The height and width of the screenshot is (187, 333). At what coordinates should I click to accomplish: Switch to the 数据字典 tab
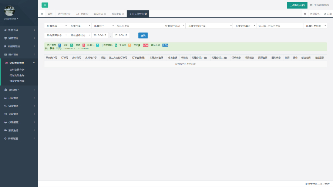pyautogui.click(x=100, y=14)
